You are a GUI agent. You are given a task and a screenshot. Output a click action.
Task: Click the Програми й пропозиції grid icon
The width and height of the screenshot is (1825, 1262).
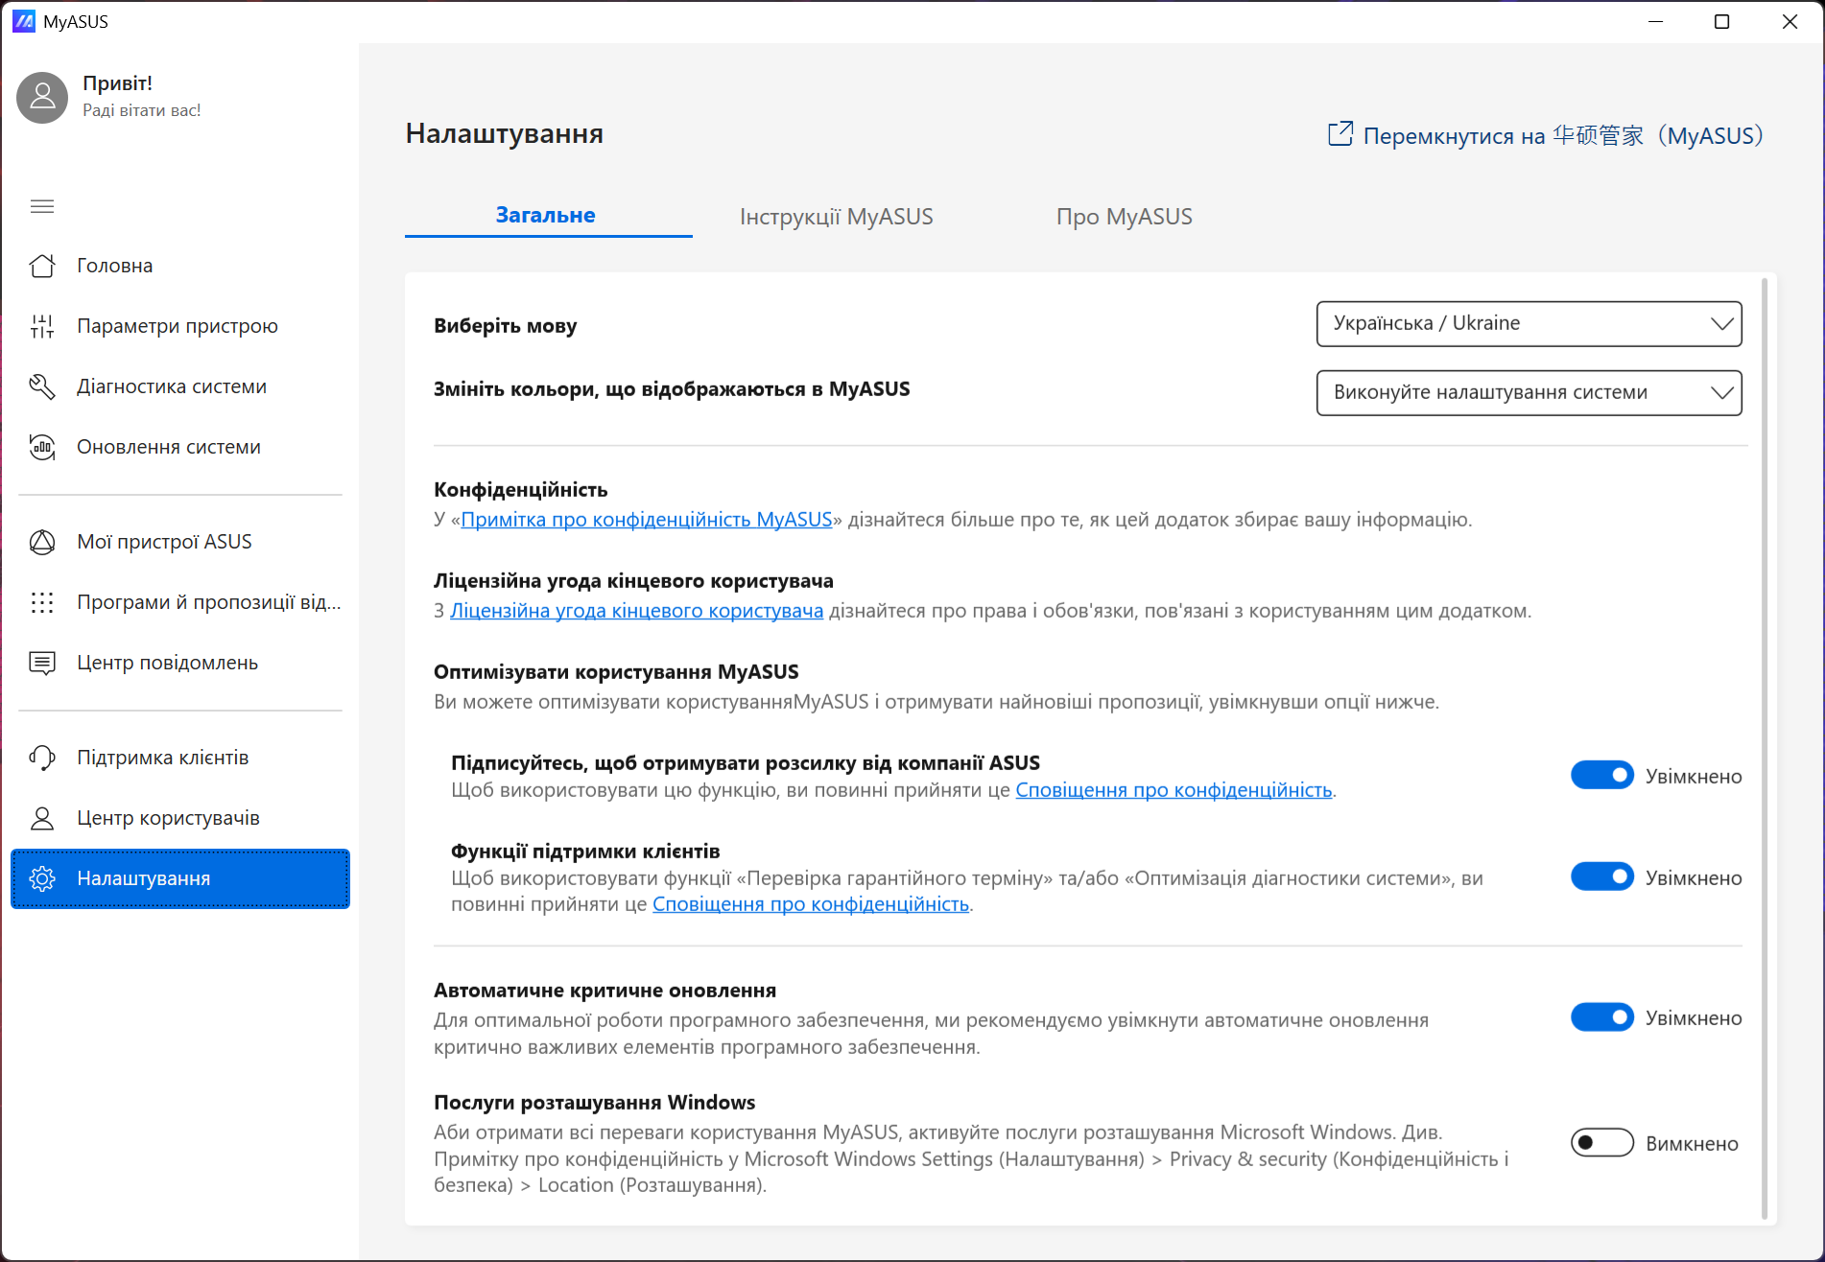(x=42, y=602)
